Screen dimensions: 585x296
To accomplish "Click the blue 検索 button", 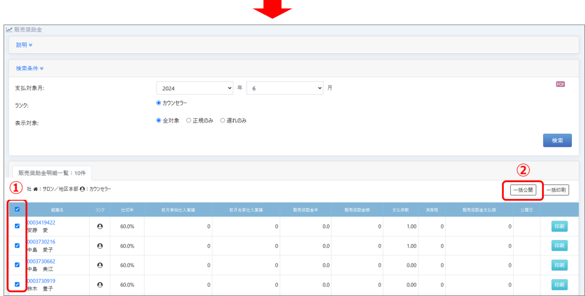I will pyautogui.click(x=556, y=141).
